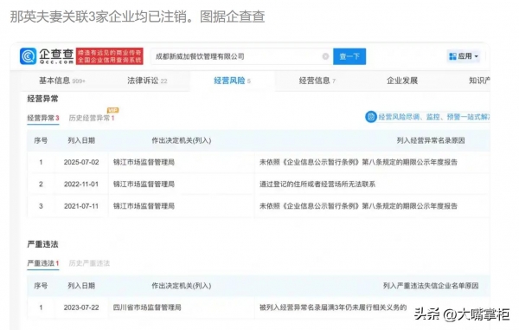Click the 2025-07-02 date cell
Image resolution: width=519 pixels, height=330 pixels.
[81, 162]
